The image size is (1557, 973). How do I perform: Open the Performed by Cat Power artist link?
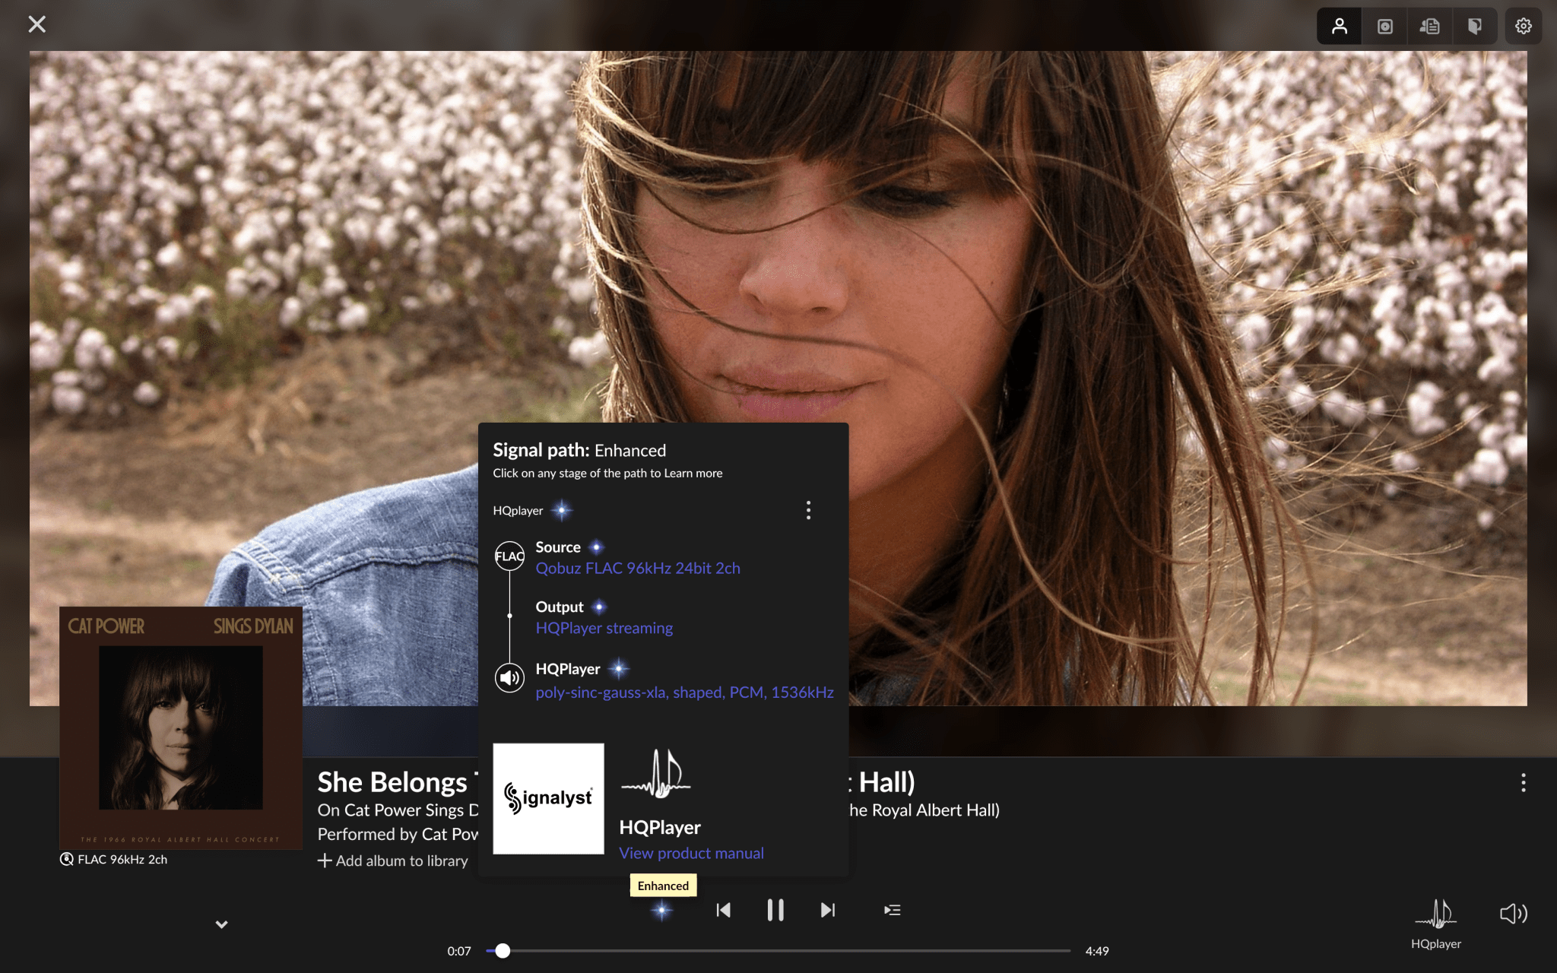pos(398,834)
